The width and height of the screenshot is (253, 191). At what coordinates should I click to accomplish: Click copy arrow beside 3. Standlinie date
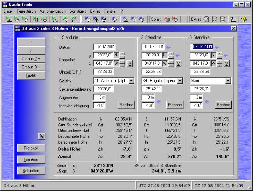click(x=217, y=47)
